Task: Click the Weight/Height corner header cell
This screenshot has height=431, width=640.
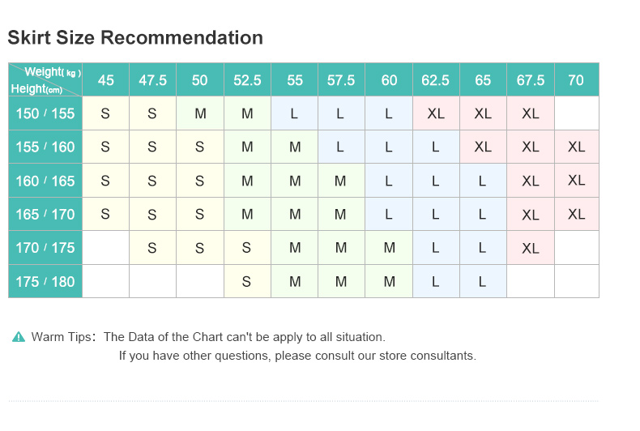Action: point(45,79)
